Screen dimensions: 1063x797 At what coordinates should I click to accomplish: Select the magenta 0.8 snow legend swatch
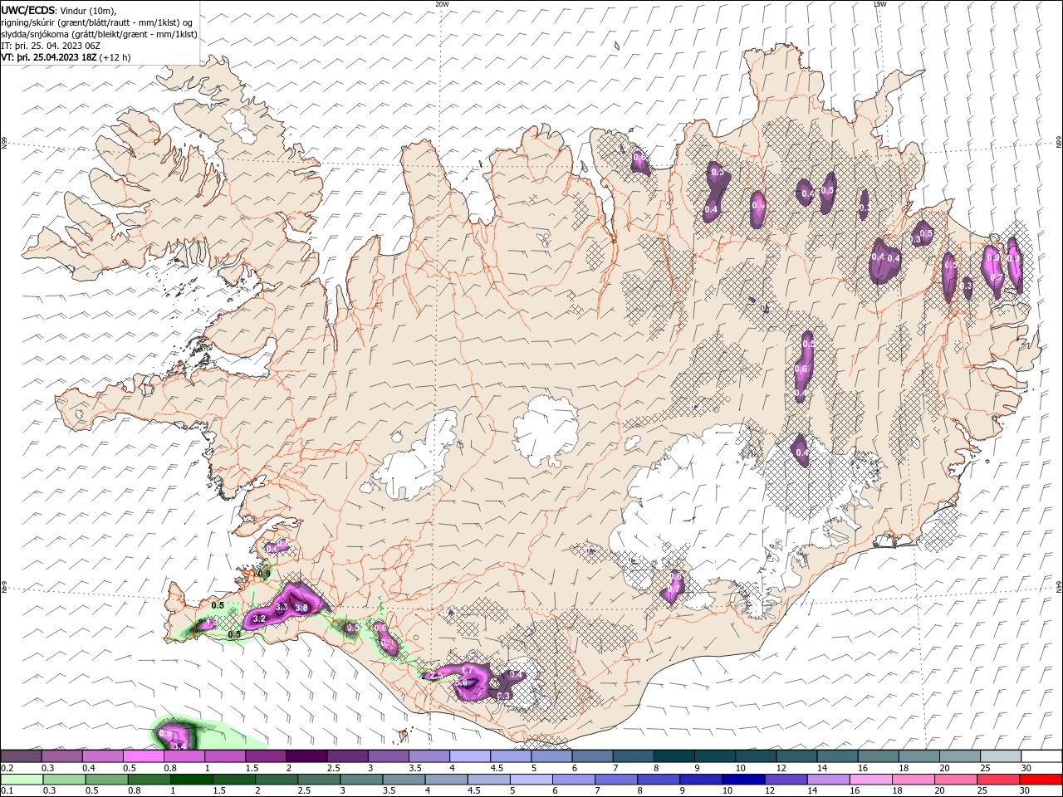pyautogui.click(x=184, y=756)
